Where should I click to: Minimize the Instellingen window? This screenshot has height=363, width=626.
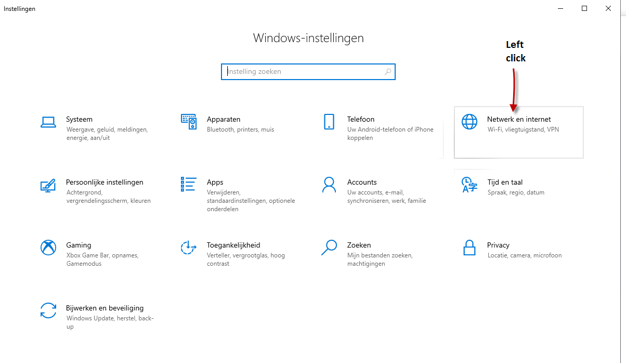[x=560, y=8]
